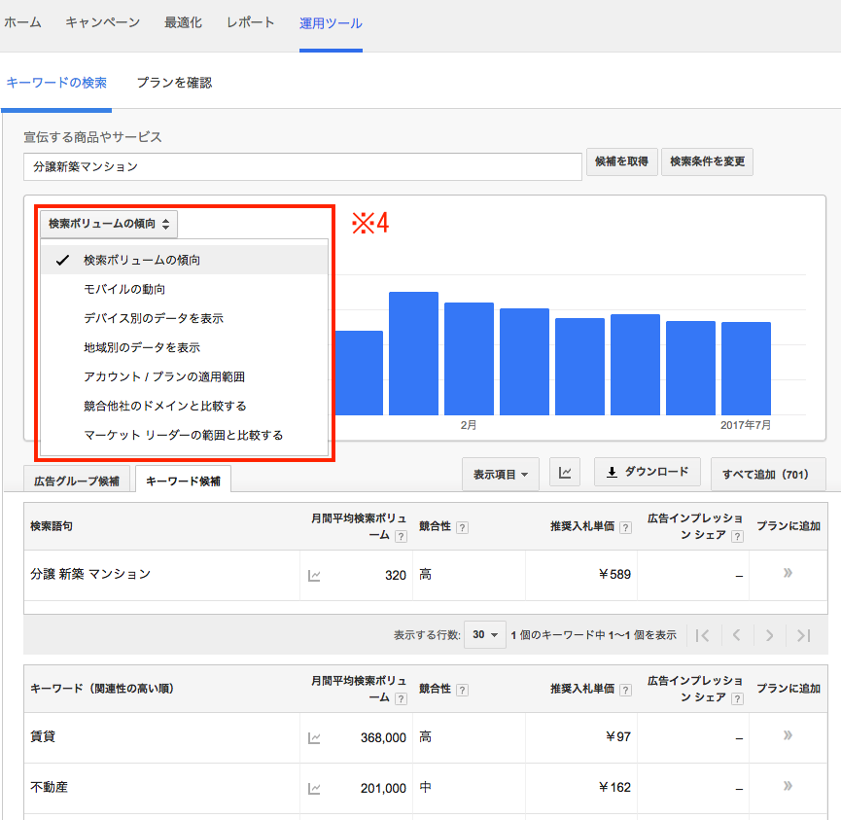The height and width of the screenshot is (820, 841).
Task: Open help for 競合性 in search terms table
Action: point(462,527)
